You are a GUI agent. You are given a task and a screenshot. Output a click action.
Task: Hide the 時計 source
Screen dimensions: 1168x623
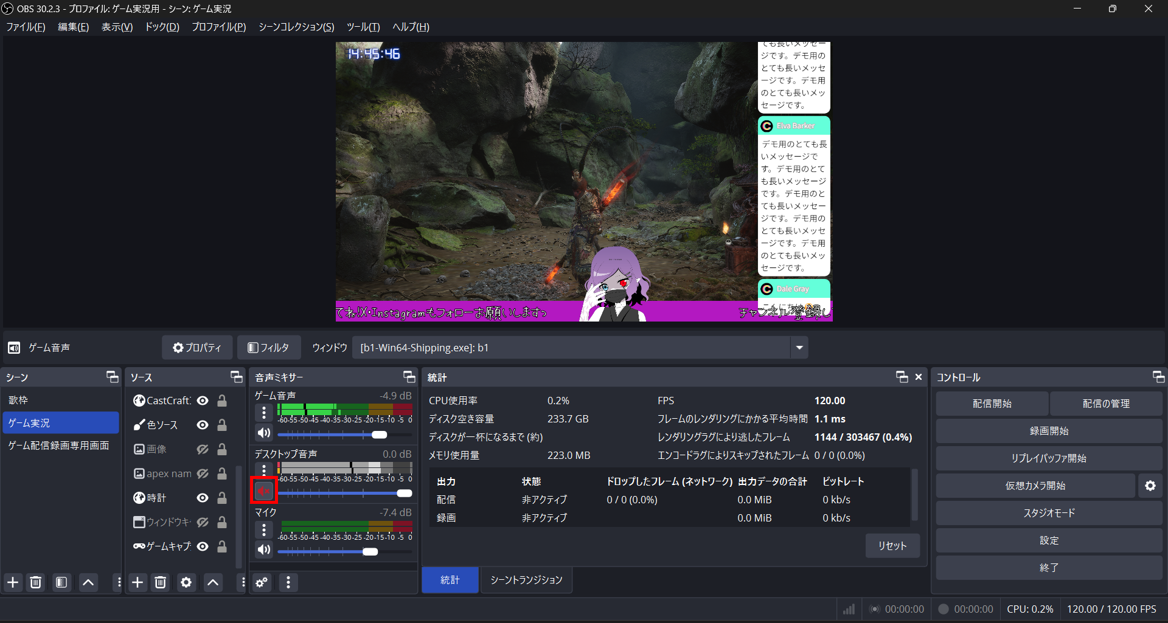(203, 498)
